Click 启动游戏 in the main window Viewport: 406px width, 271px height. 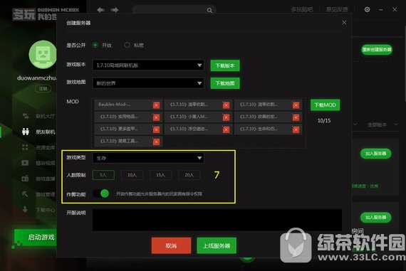[x=35, y=237]
